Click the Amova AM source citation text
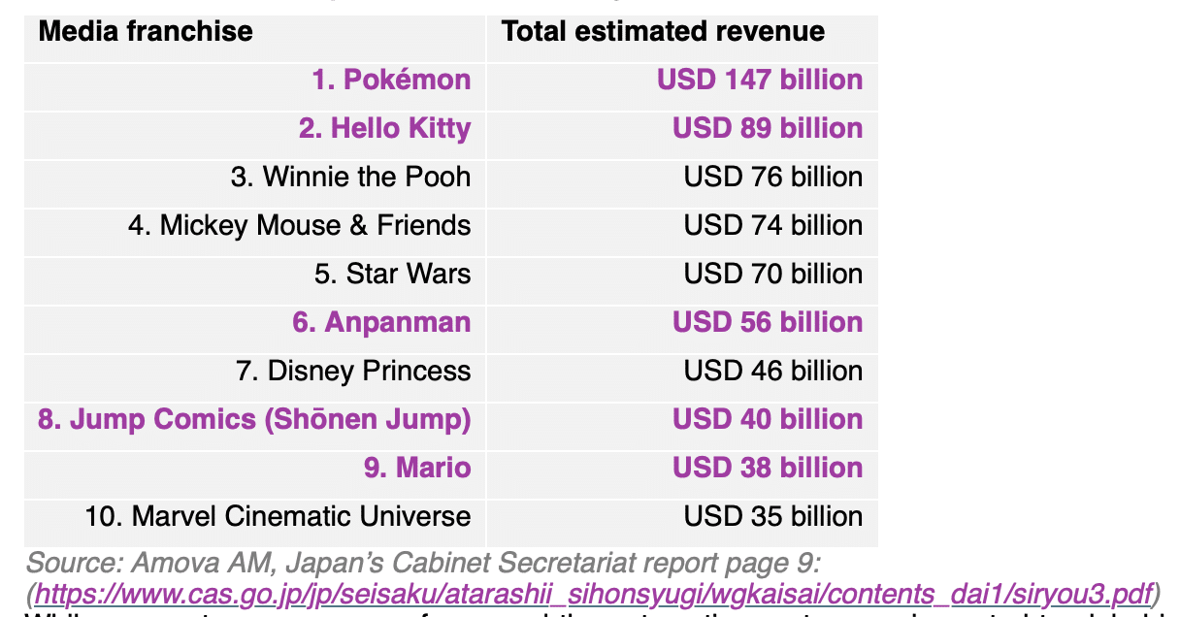This screenshot has height=617, width=1180. click(427, 563)
